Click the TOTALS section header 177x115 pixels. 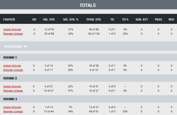pyautogui.click(x=88, y=5)
